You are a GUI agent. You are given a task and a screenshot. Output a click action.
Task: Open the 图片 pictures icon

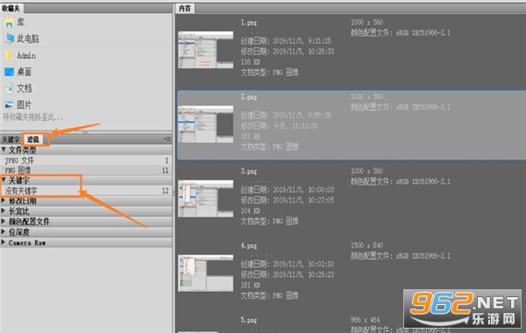click(9, 105)
